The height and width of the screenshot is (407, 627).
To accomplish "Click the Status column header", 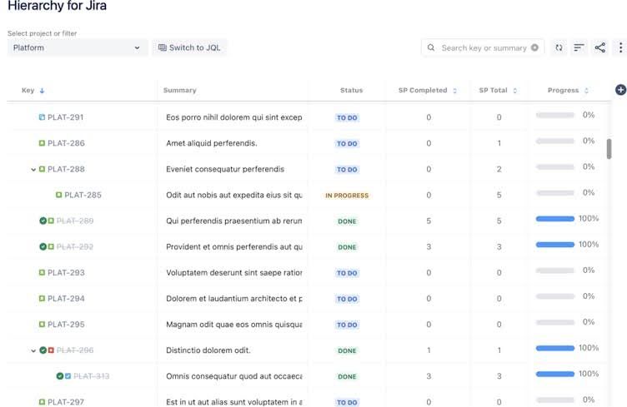I will click(351, 91).
